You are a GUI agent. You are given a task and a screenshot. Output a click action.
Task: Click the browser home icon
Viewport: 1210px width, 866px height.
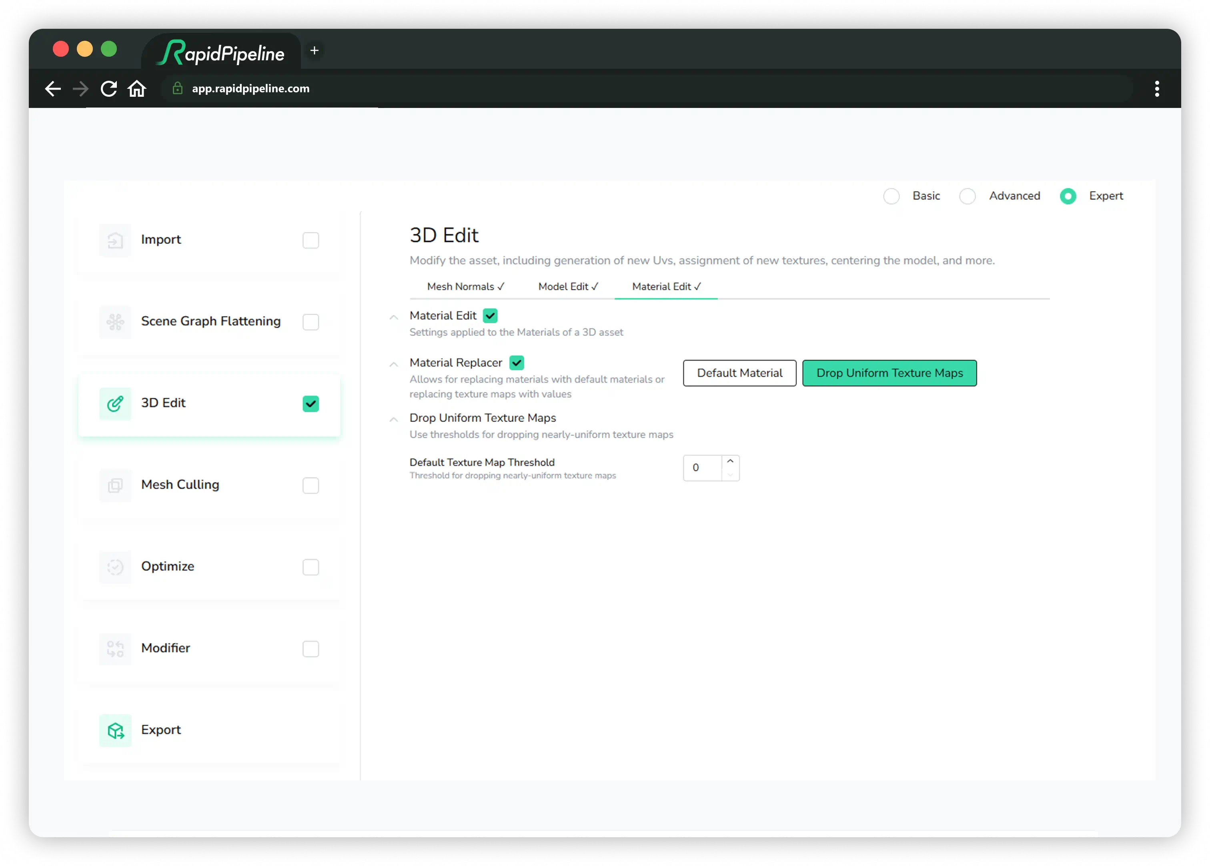[137, 88]
